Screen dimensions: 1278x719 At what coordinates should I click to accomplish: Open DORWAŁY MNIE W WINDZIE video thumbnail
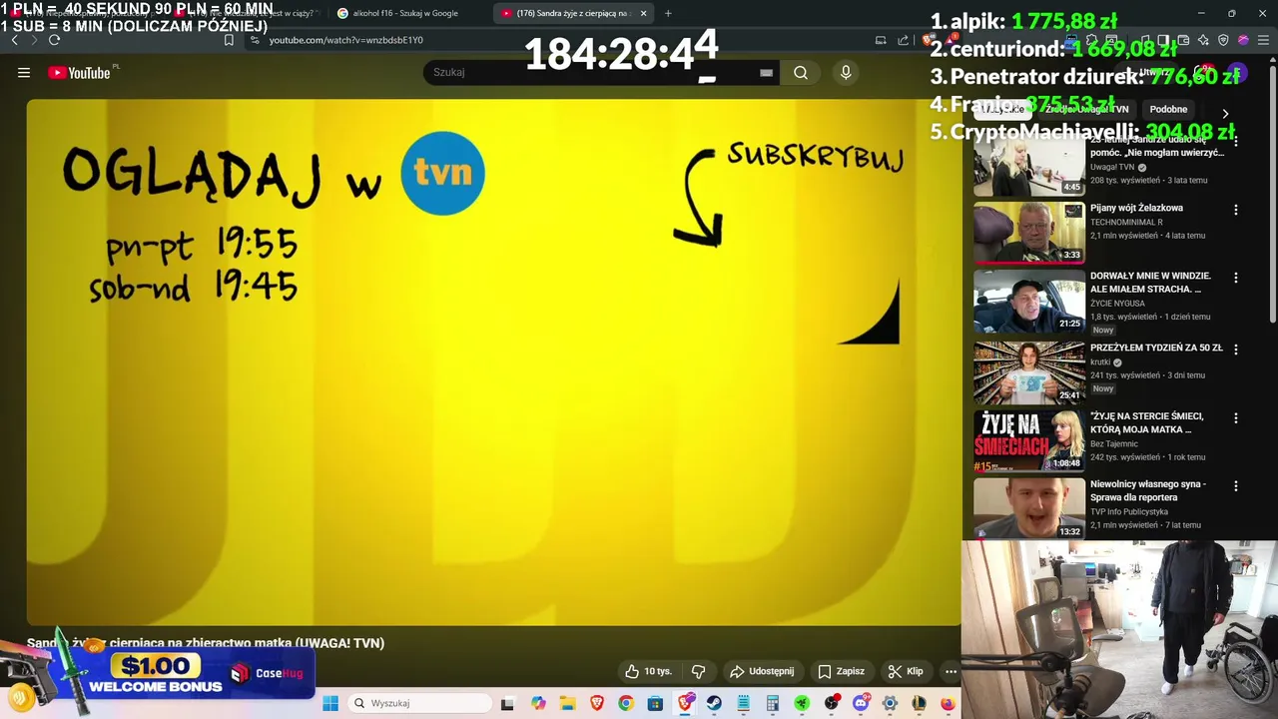click(x=1029, y=301)
